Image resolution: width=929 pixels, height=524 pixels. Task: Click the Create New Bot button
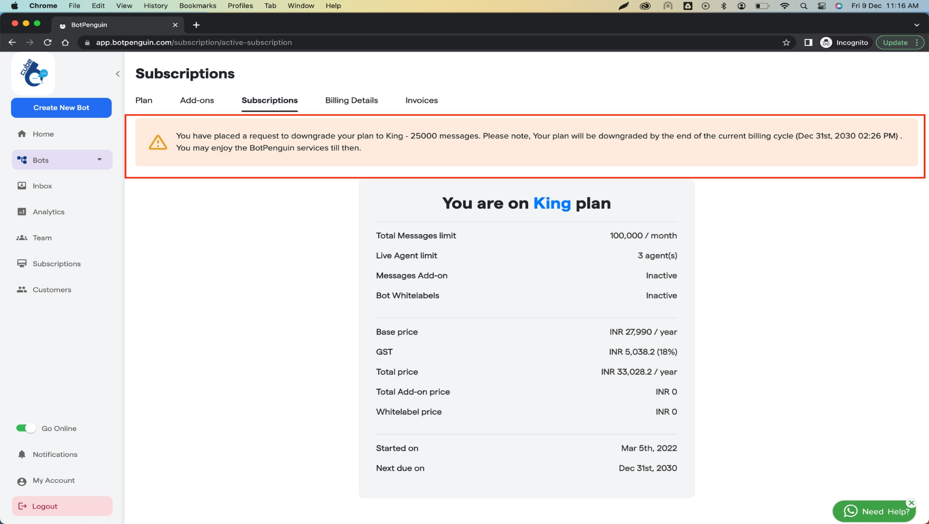point(61,107)
